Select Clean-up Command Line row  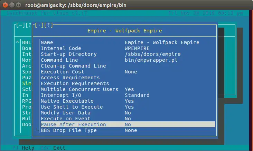tap(128, 66)
